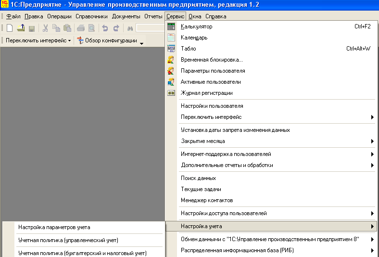Open Менеджер контактов from the menu
The image size is (379, 257).
point(271,200)
